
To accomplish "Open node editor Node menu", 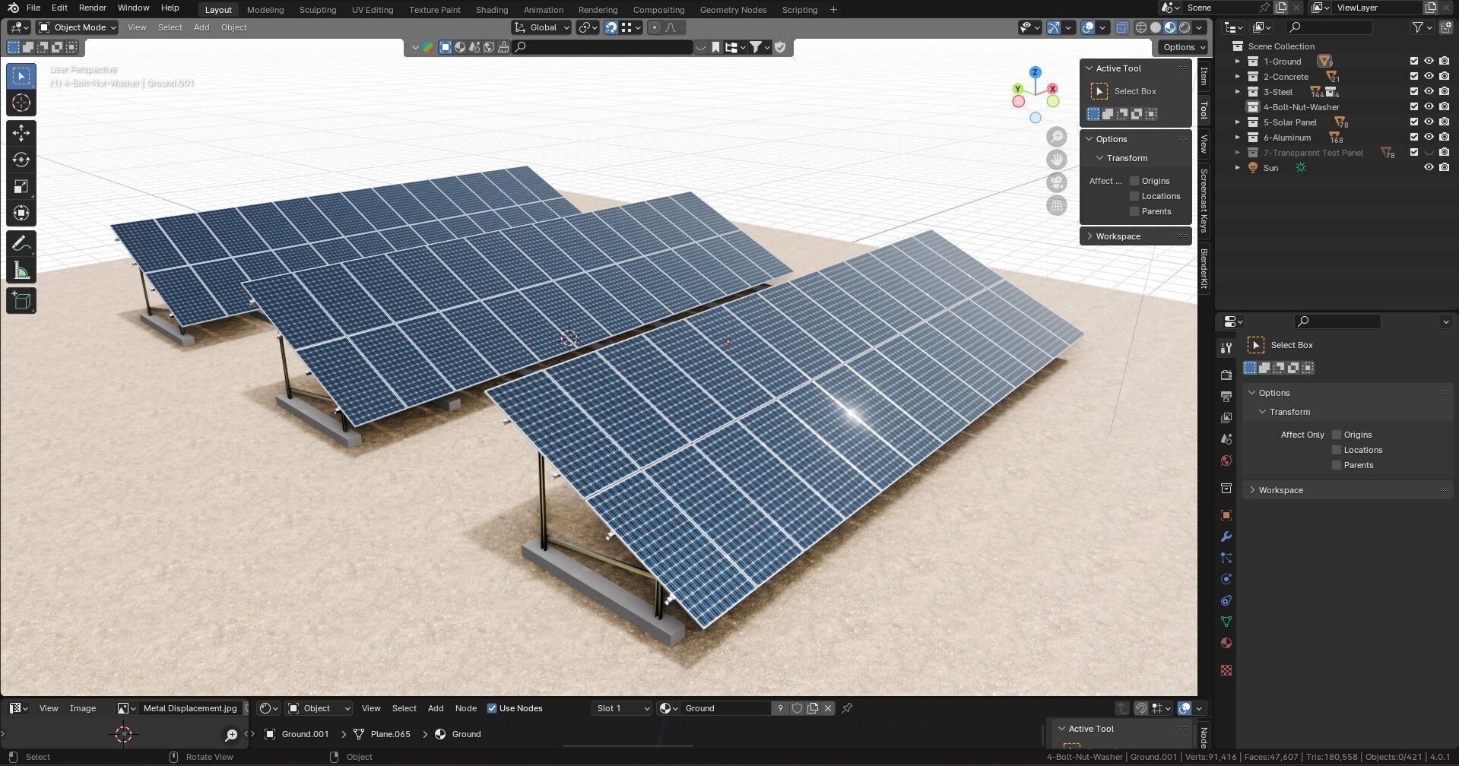I will [466, 708].
